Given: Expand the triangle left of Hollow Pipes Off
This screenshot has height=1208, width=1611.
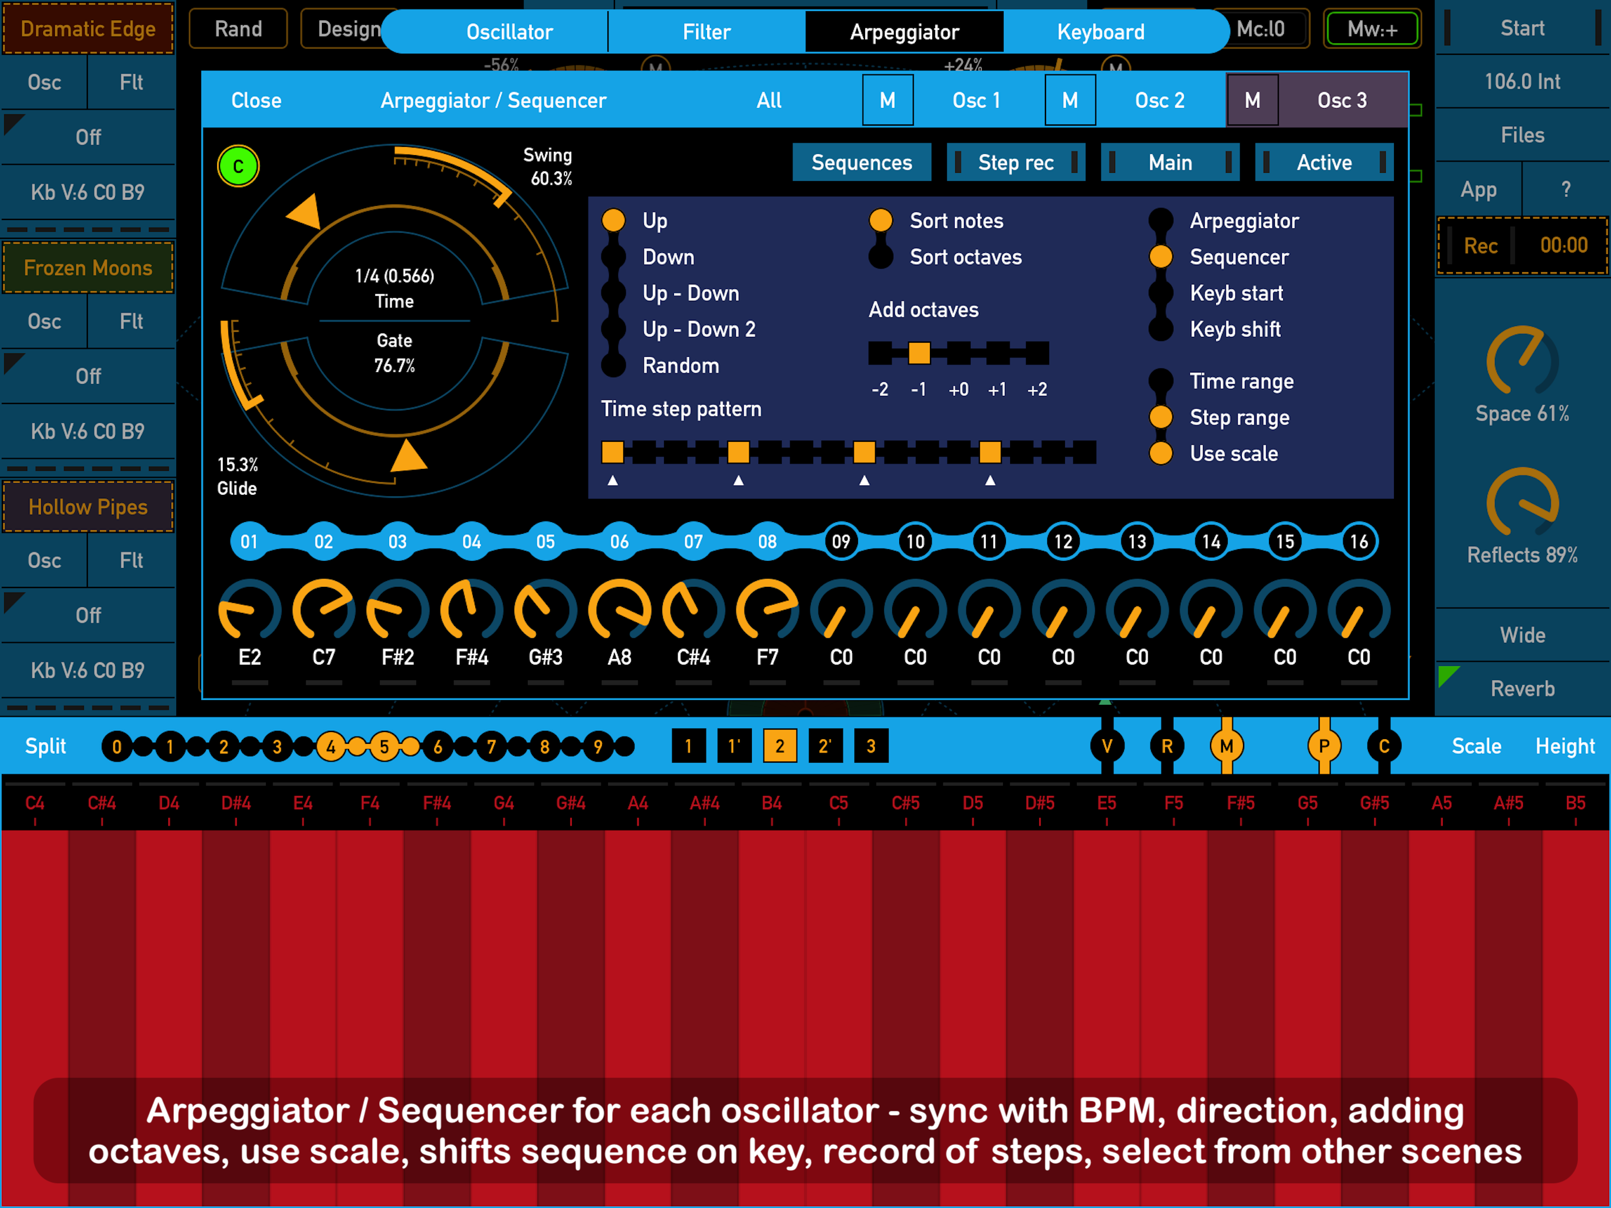Looking at the screenshot, I should (12, 602).
